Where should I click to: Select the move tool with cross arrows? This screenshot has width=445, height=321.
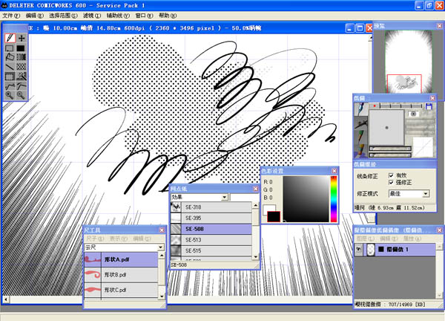click(22, 38)
